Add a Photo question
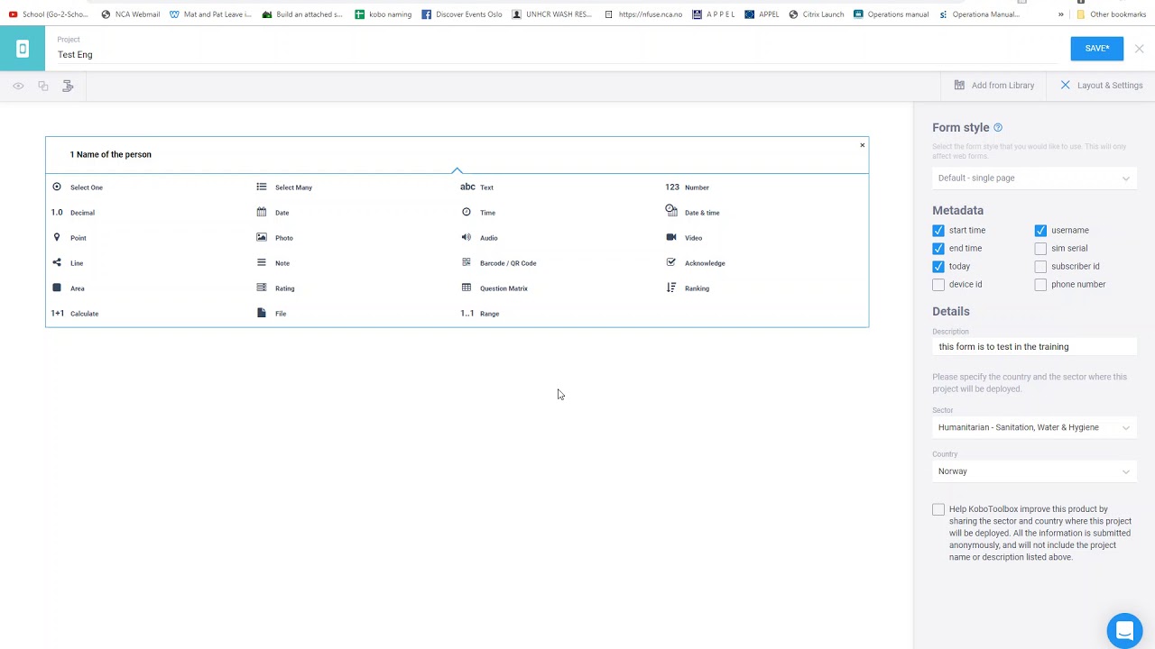Image resolution: width=1155 pixels, height=649 pixels. click(x=274, y=238)
